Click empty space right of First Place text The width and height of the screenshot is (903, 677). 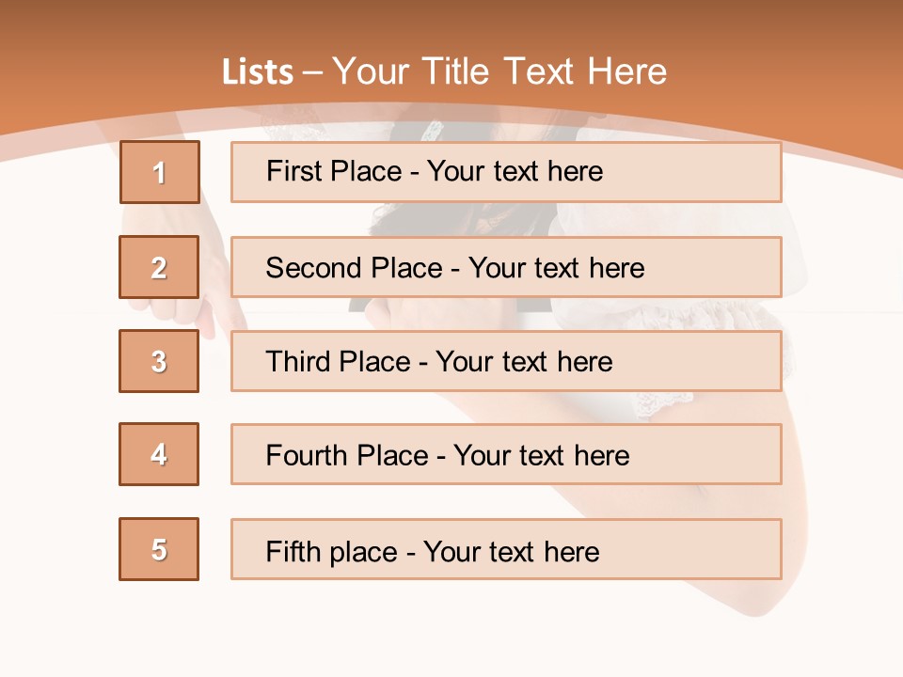(x=696, y=172)
